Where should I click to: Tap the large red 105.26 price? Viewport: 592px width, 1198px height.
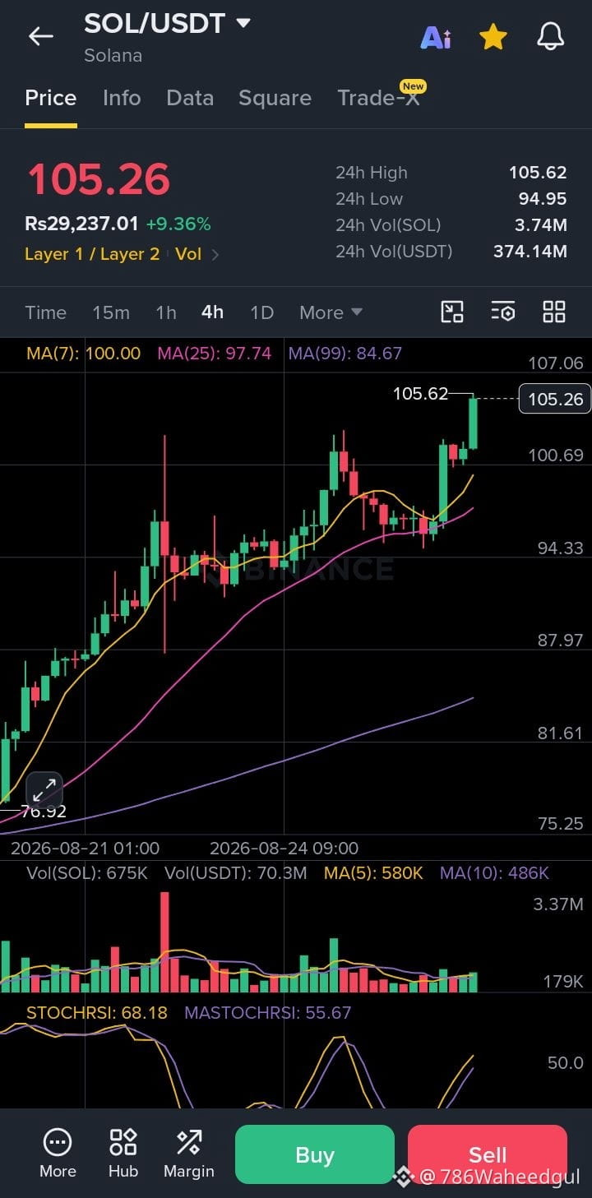coord(99,179)
